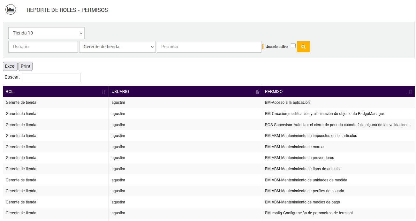Click Gerente de tienda in parametros de terminal row
This screenshot has height=221, width=416.
point(21,213)
